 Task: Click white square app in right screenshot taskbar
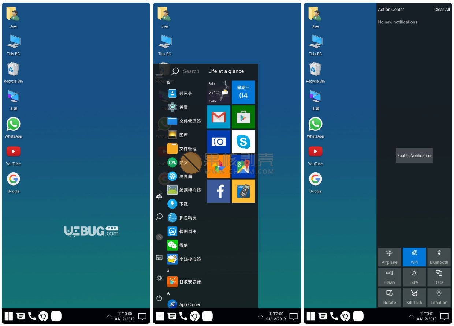click(358, 316)
